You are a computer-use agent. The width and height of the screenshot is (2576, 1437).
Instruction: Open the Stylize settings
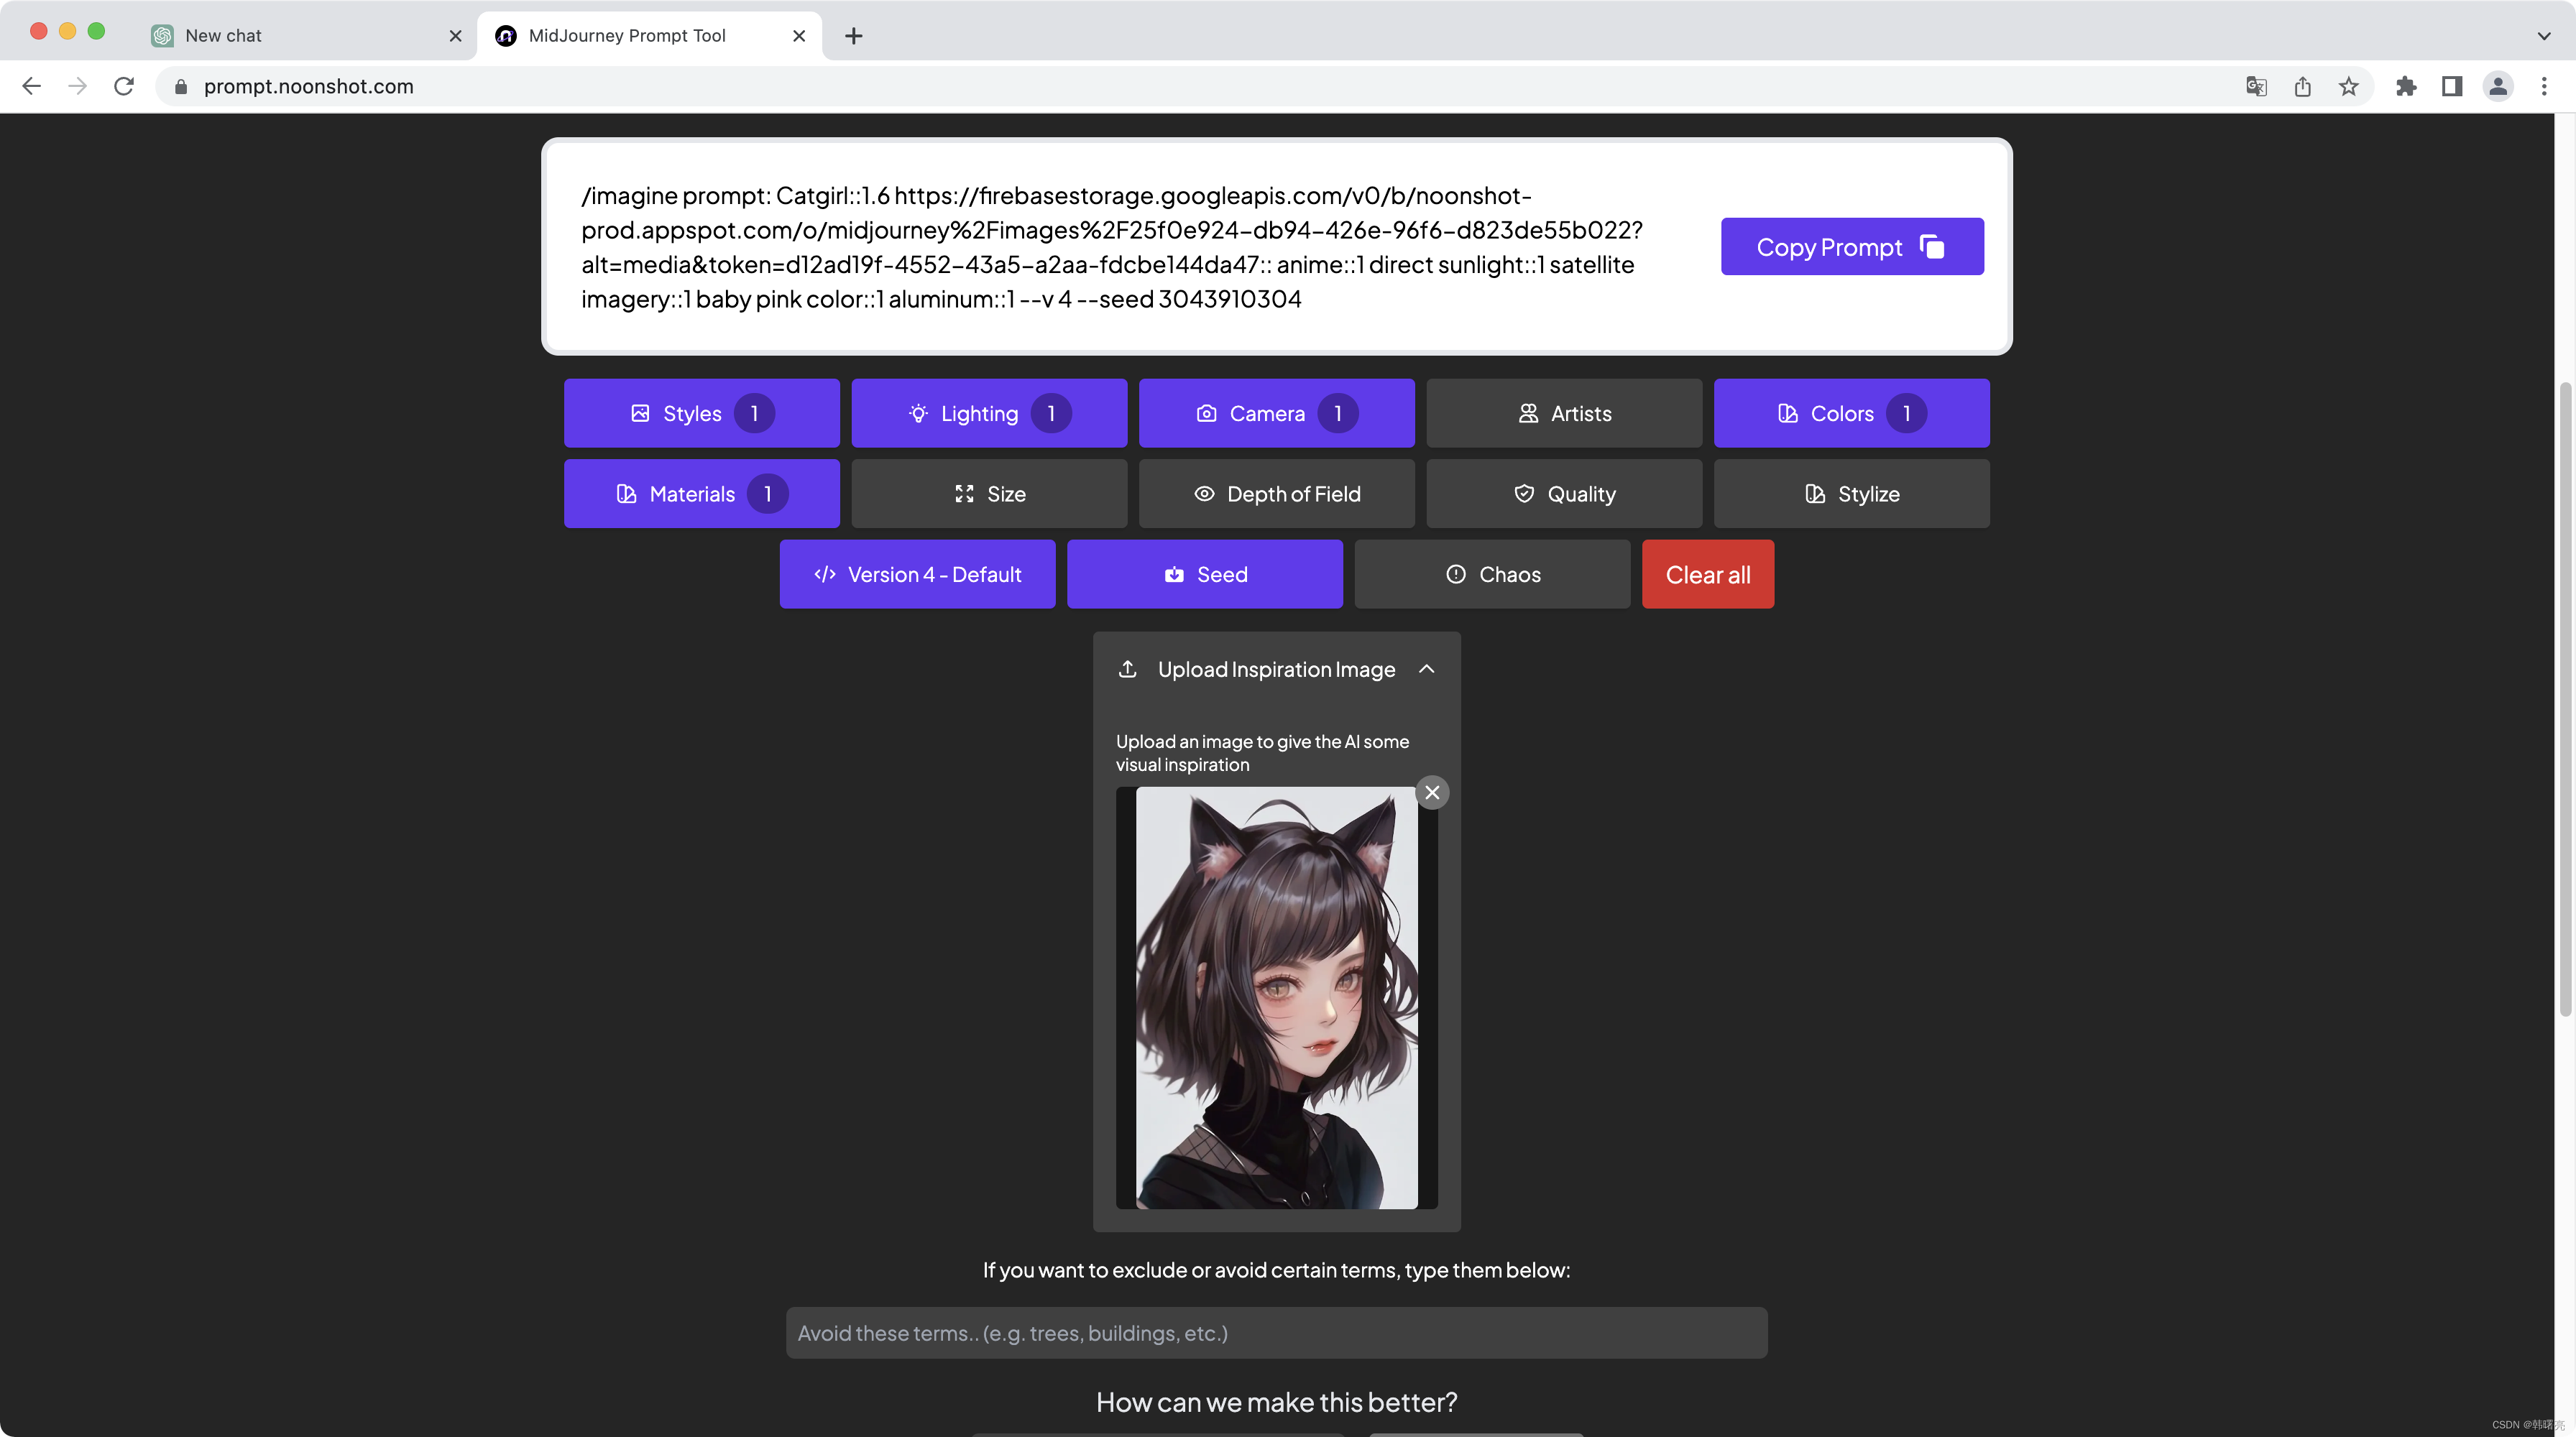[x=1851, y=494]
